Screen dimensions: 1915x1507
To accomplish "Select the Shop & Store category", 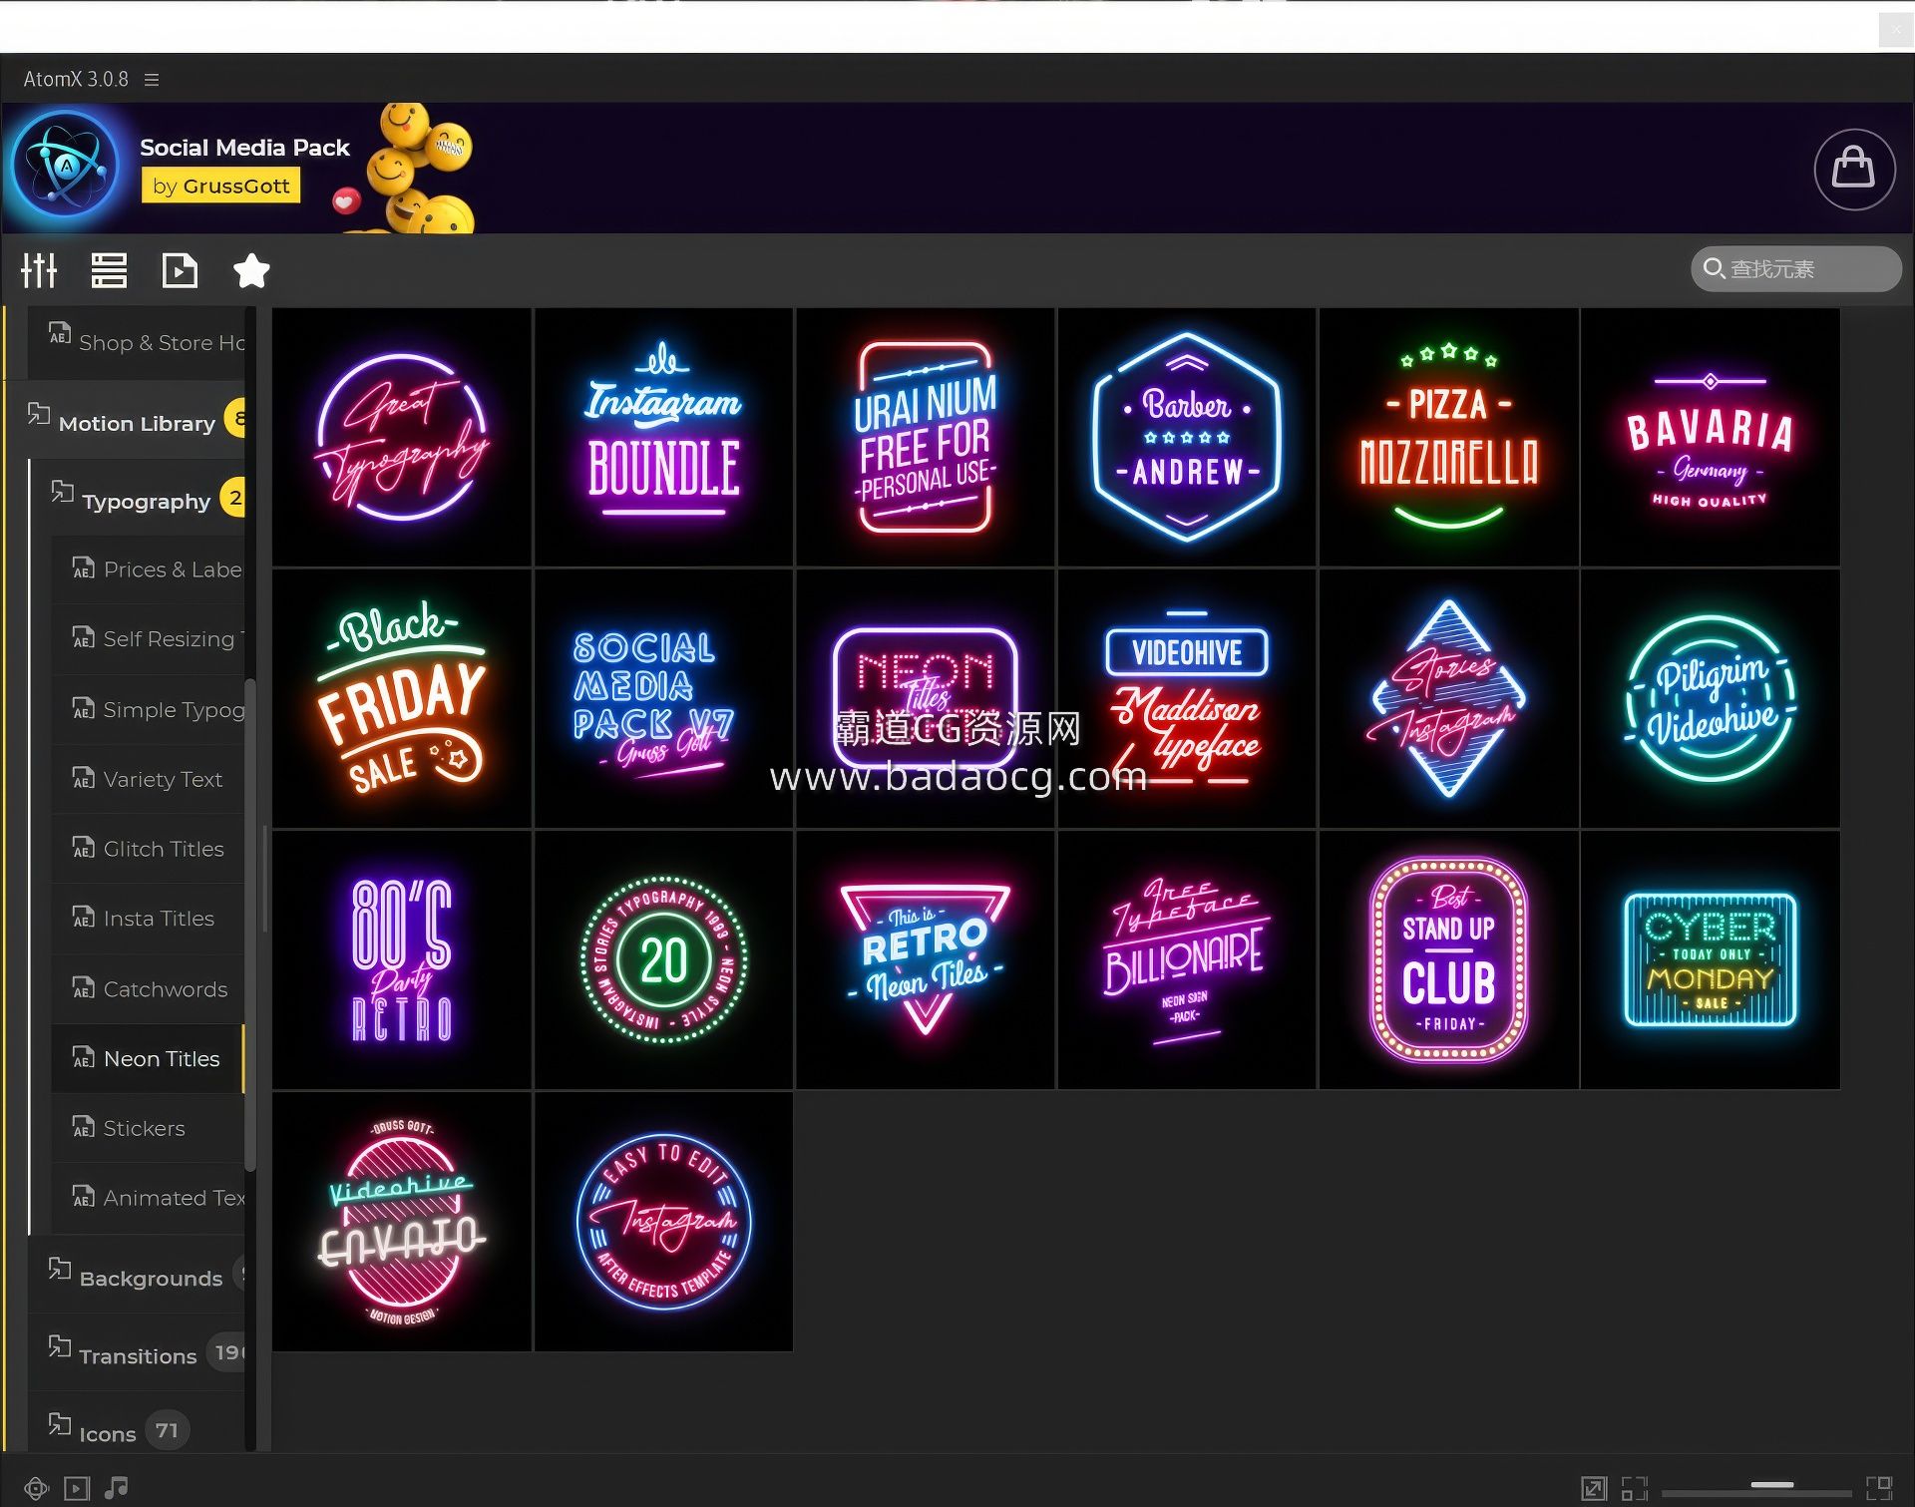I will click(x=138, y=342).
